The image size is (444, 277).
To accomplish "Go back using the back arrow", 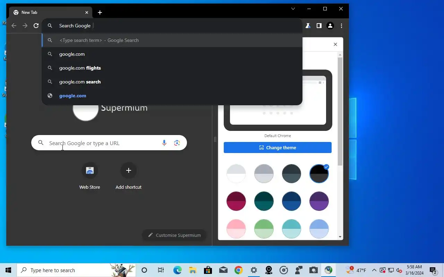I will pyautogui.click(x=14, y=26).
